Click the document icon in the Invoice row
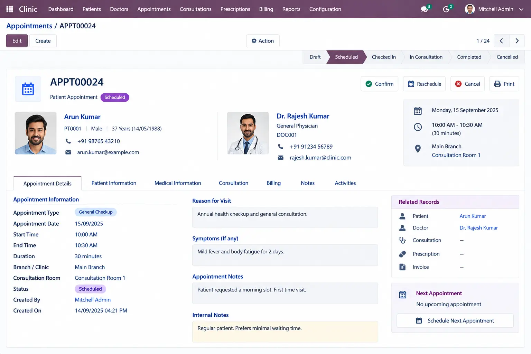Viewport: 531px width, 354px height. tap(402, 267)
